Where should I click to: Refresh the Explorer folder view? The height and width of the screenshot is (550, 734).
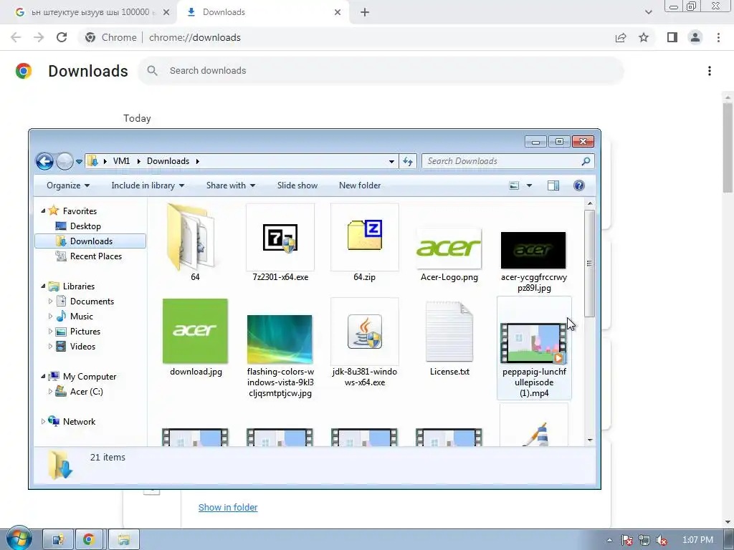click(408, 161)
